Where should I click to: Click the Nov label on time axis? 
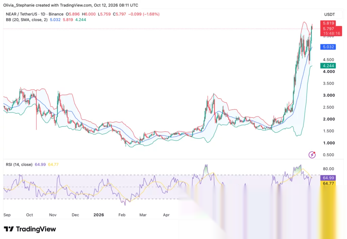[53, 215]
